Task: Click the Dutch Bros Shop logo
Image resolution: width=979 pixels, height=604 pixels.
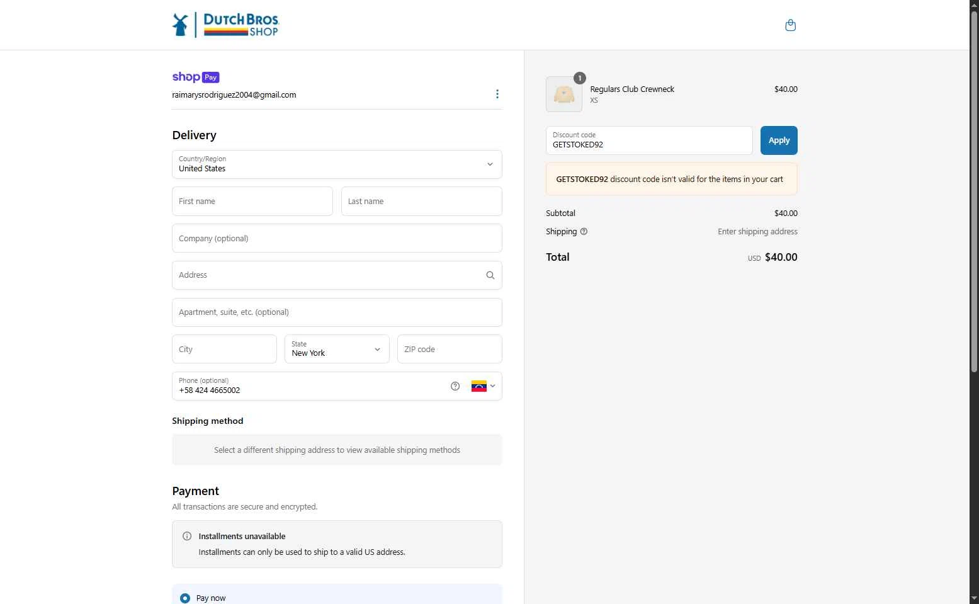Action: (x=225, y=25)
